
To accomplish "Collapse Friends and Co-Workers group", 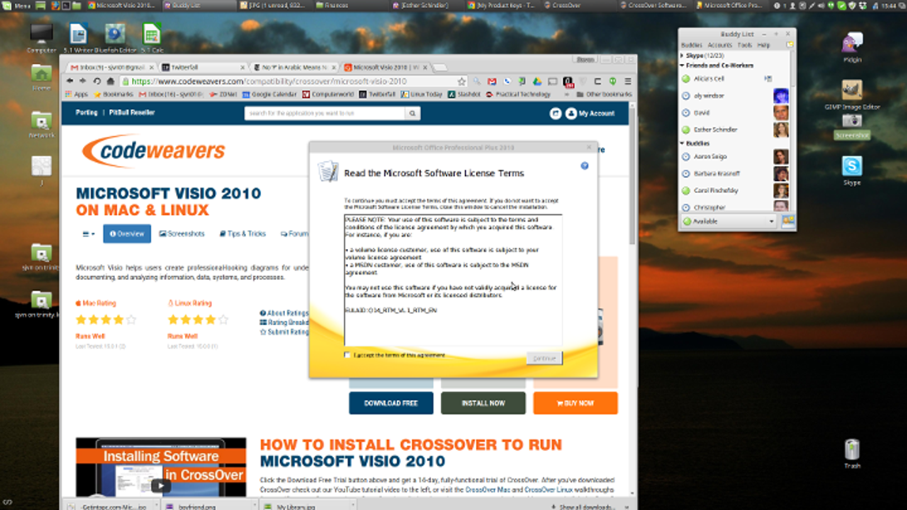I will coord(682,66).
